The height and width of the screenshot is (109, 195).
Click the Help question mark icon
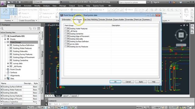[x=181, y=2]
